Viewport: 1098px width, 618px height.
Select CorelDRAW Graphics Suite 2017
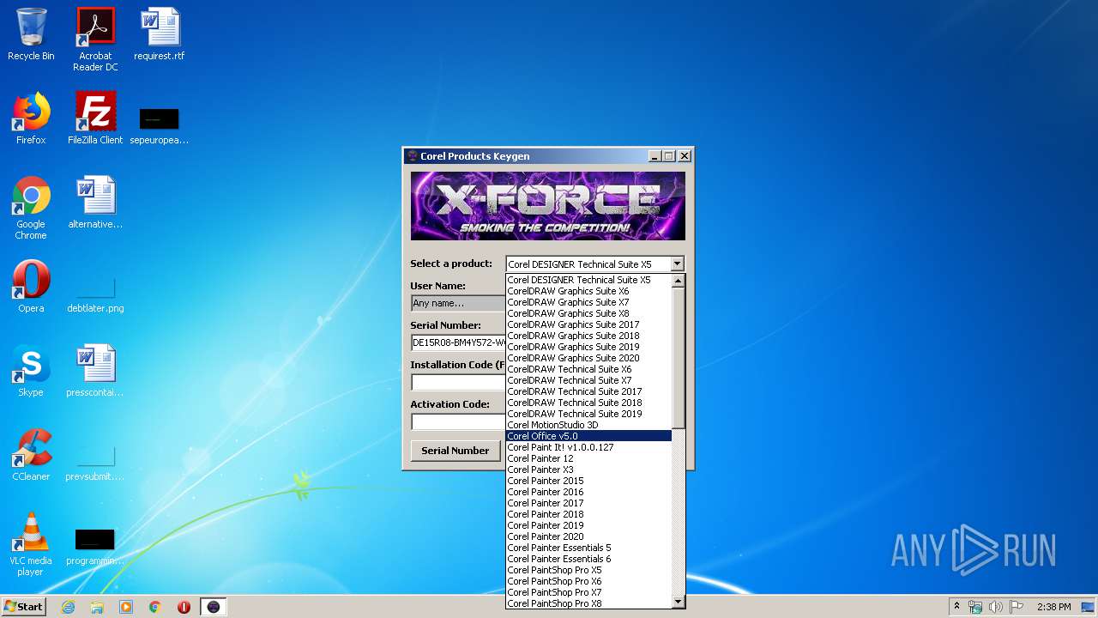[588, 324]
